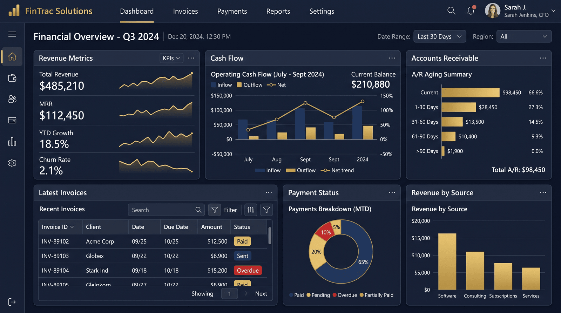Click the Total Revenue $485,210 value
This screenshot has height=313, width=561.
click(62, 86)
